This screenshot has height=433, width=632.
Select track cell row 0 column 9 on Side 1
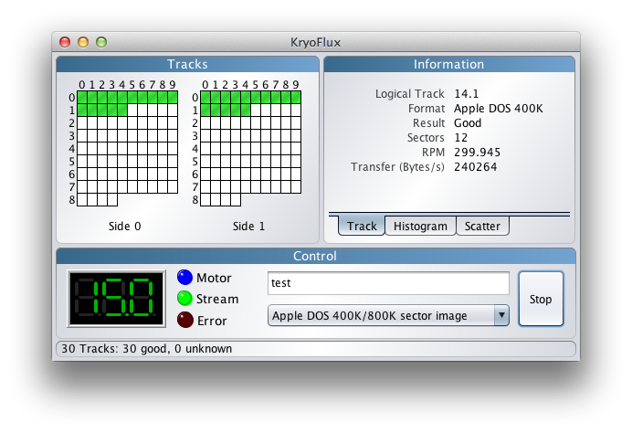click(296, 97)
